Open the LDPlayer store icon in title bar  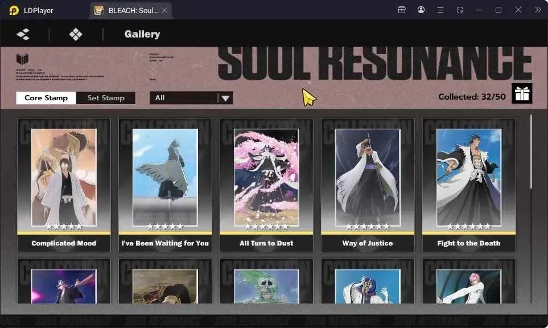(x=402, y=10)
